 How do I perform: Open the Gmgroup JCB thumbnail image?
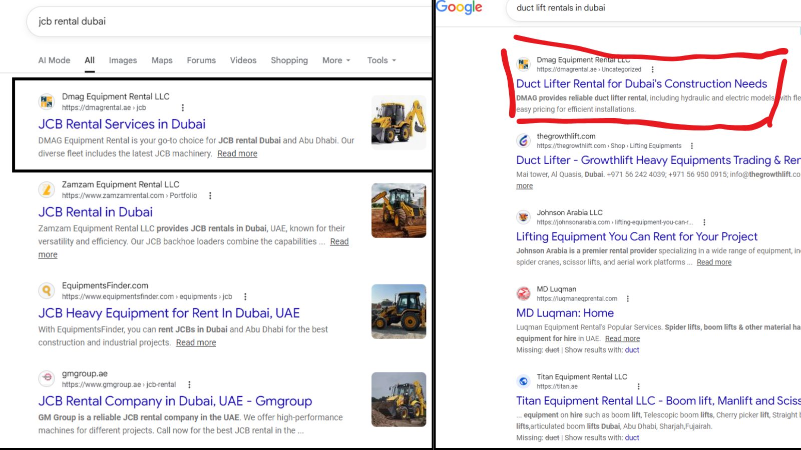398,399
